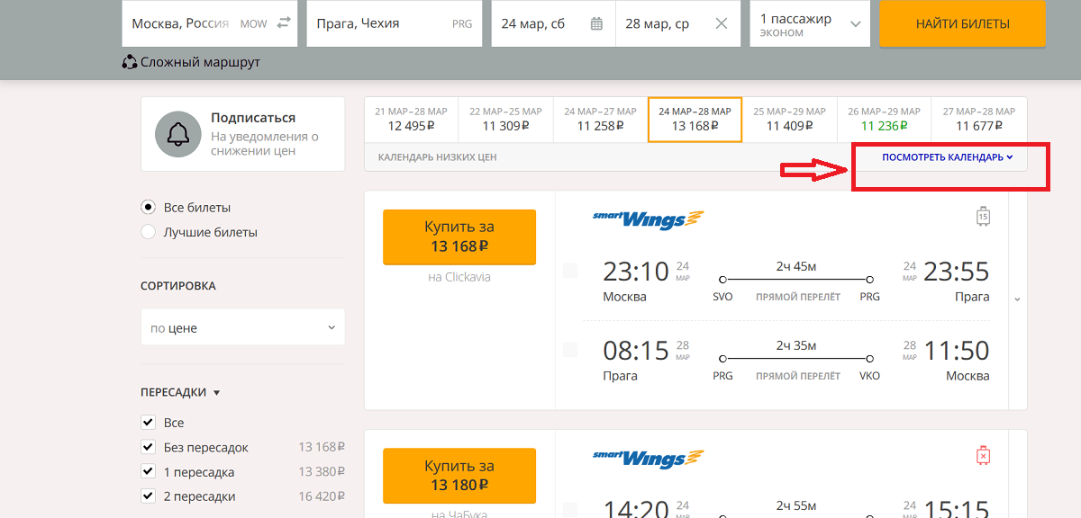The height and width of the screenshot is (518, 1081).
Task: Tick checkbox beside 08:15 Прага flight
Action: coord(569,350)
